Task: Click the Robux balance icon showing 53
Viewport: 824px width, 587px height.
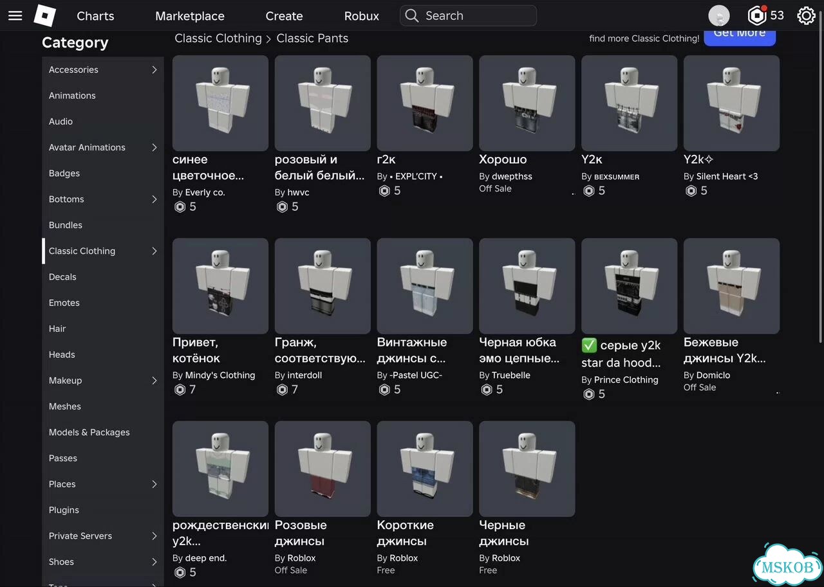Action: [x=757, y=15]
